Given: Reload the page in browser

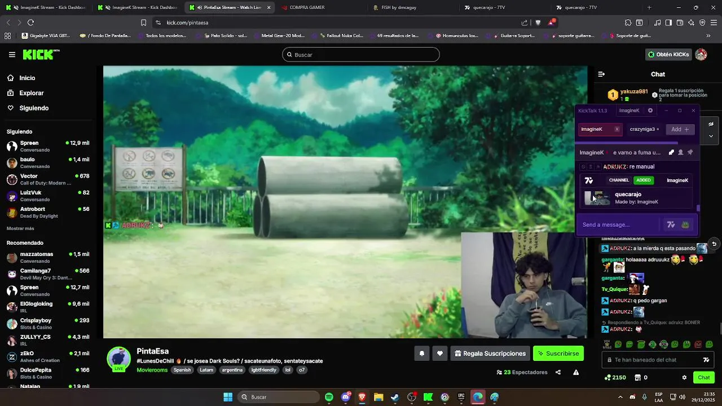Looking at the screenshot, I should point(30,23).
